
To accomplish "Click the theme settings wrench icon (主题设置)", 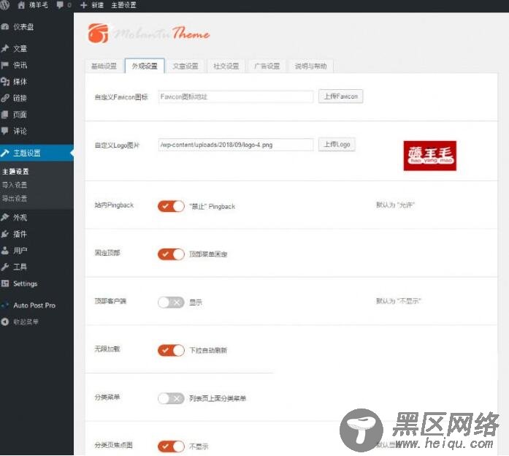I will coord(5,153).
